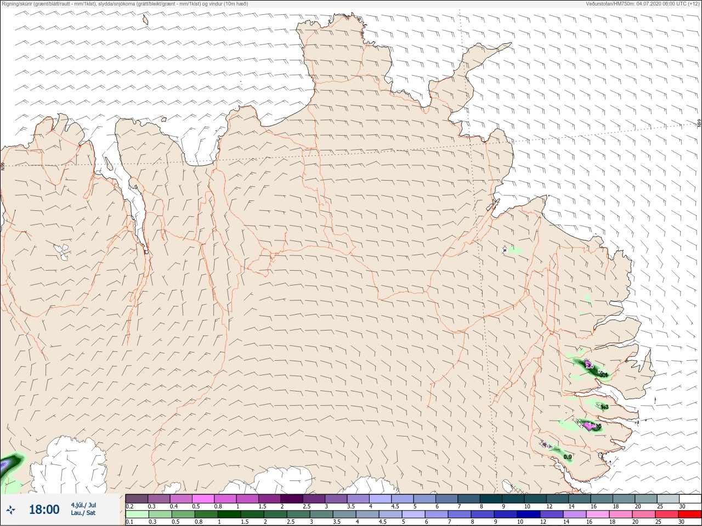The height and width of the screenshot is (526, 702).
Task: Click the purple precipitation patch at bottom-left corner
Action: (5, 466)
